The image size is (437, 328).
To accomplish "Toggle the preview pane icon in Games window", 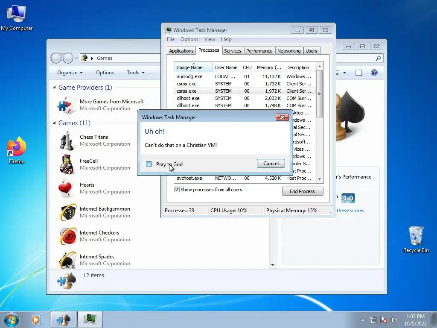I will coord(358,73).
